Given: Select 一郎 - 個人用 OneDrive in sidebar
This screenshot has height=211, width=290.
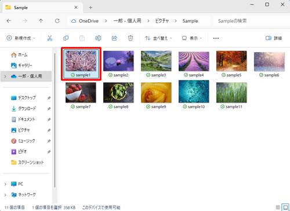Looking at the screenshot, I should click(26, 77).
